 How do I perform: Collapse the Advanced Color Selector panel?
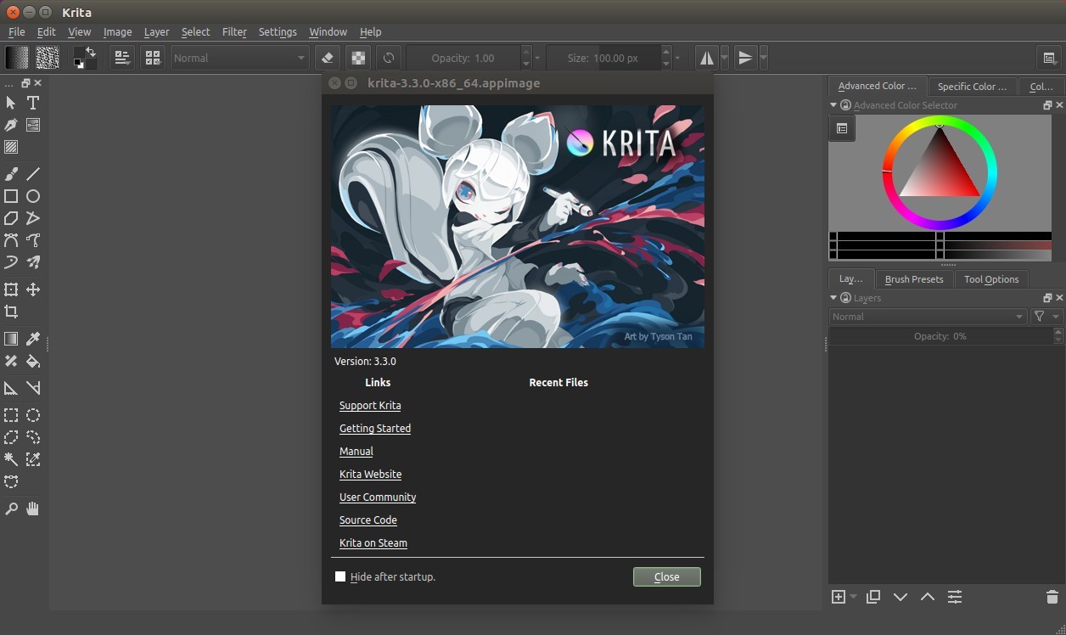pos(833,104)
